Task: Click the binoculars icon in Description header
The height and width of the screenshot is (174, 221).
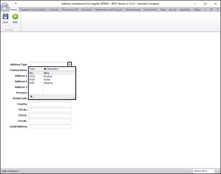Action: pos(45,69)
